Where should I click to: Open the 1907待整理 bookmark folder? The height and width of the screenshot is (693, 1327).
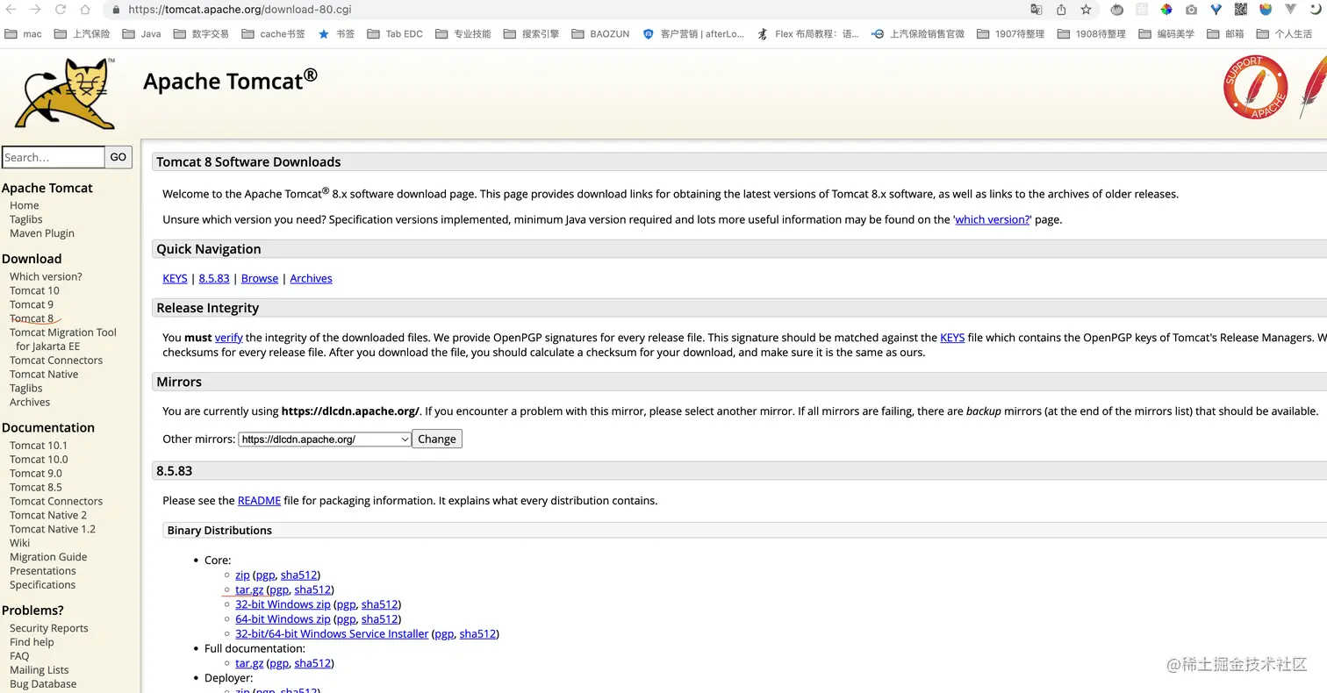click(1010, 34)
